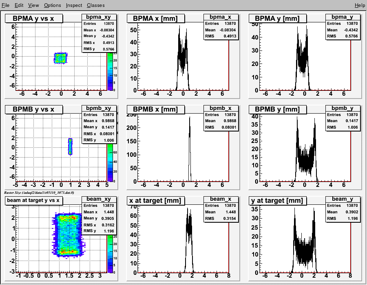Open the View menu
Screen dimensions: 367x285
click(x=33, y=5)
